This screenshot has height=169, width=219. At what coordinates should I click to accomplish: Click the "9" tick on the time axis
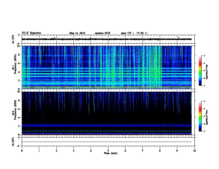point(177,151)
